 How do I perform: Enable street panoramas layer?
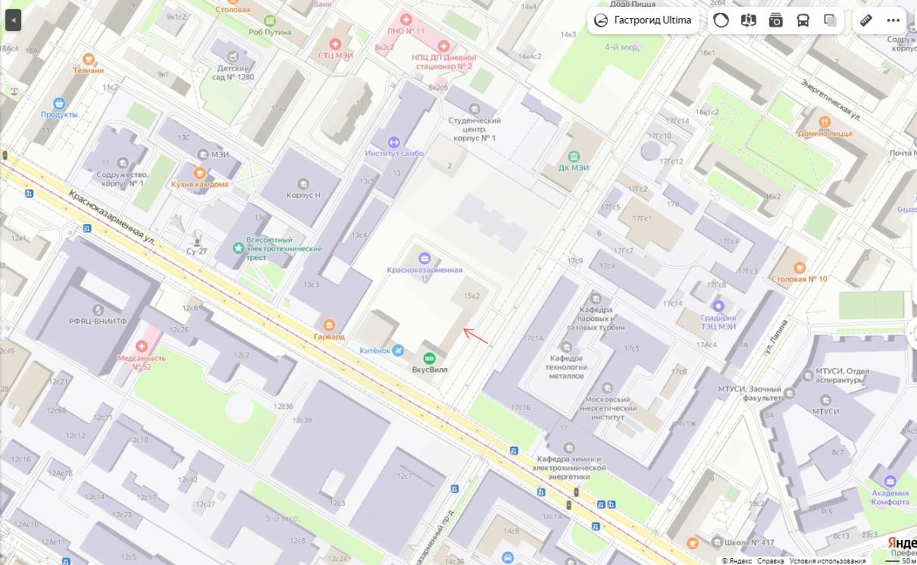pos(748,20)
